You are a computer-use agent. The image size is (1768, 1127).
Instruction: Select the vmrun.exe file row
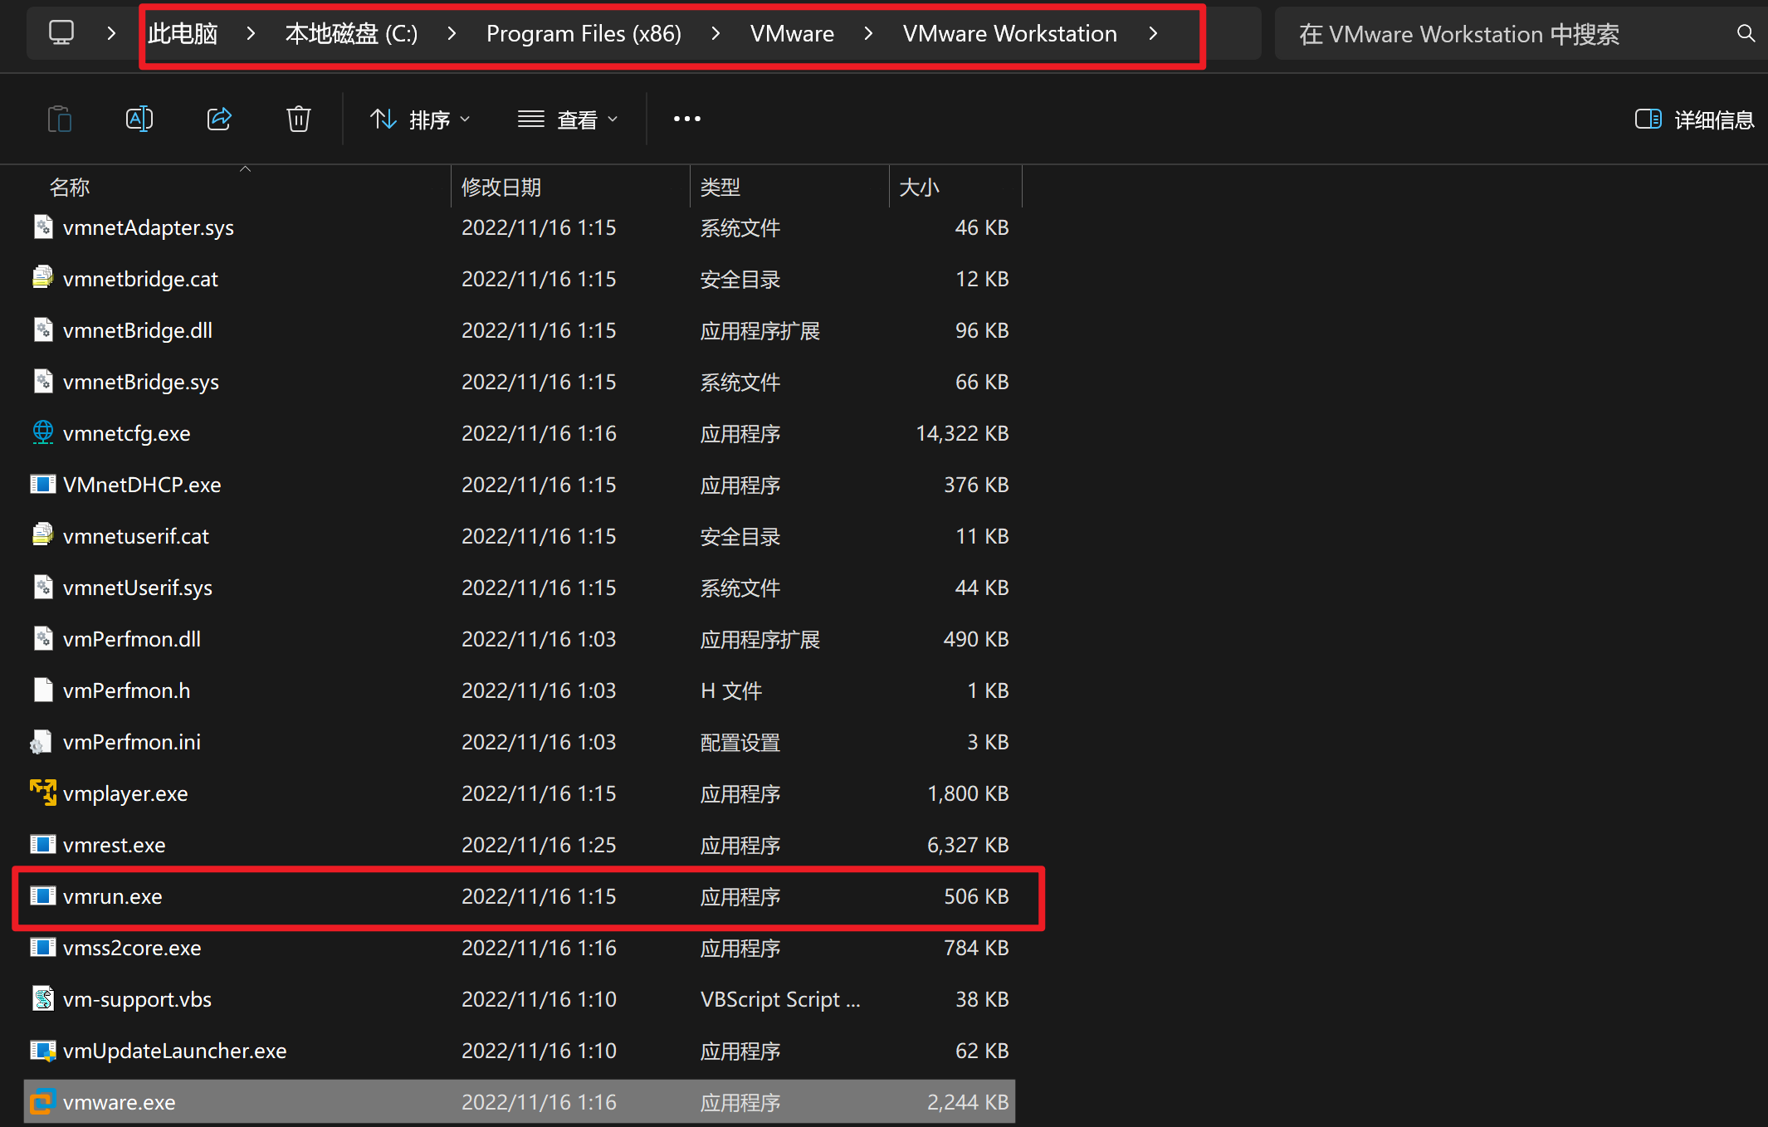click(113, 896)
